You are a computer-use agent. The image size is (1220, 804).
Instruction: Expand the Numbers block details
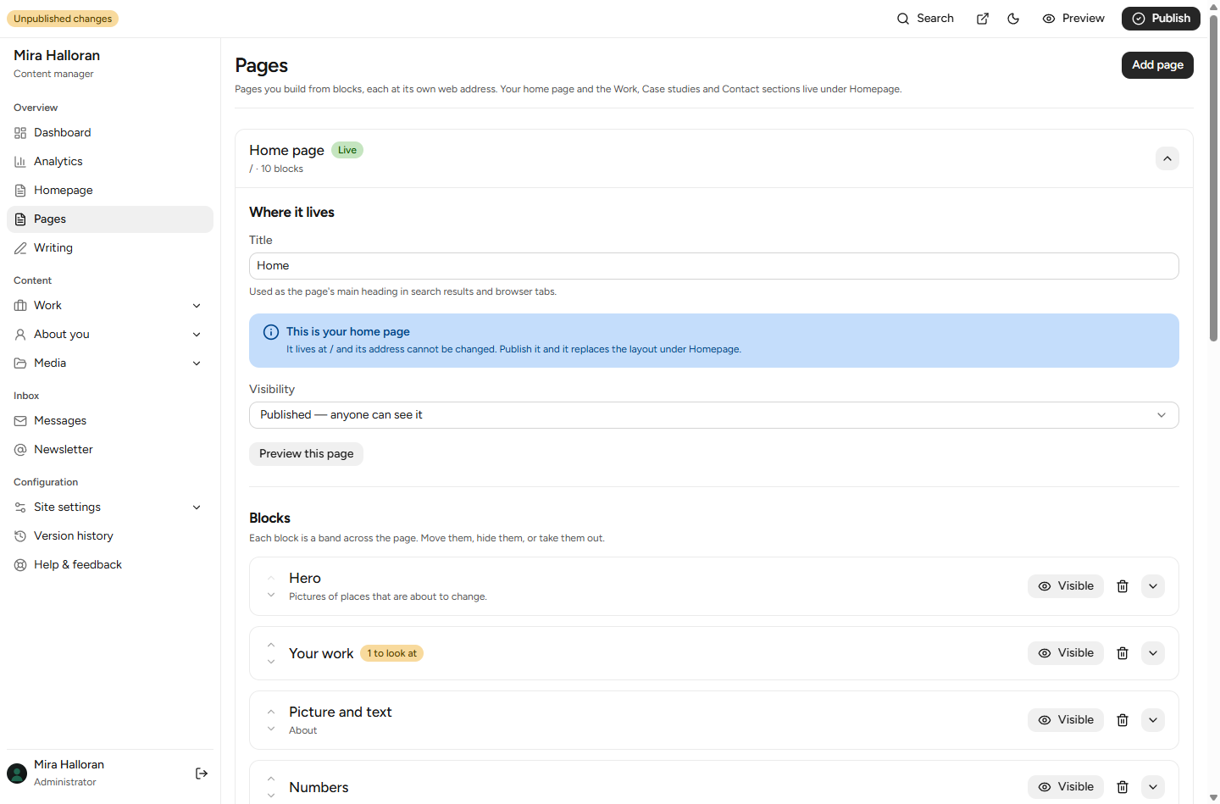(1153, 787)
